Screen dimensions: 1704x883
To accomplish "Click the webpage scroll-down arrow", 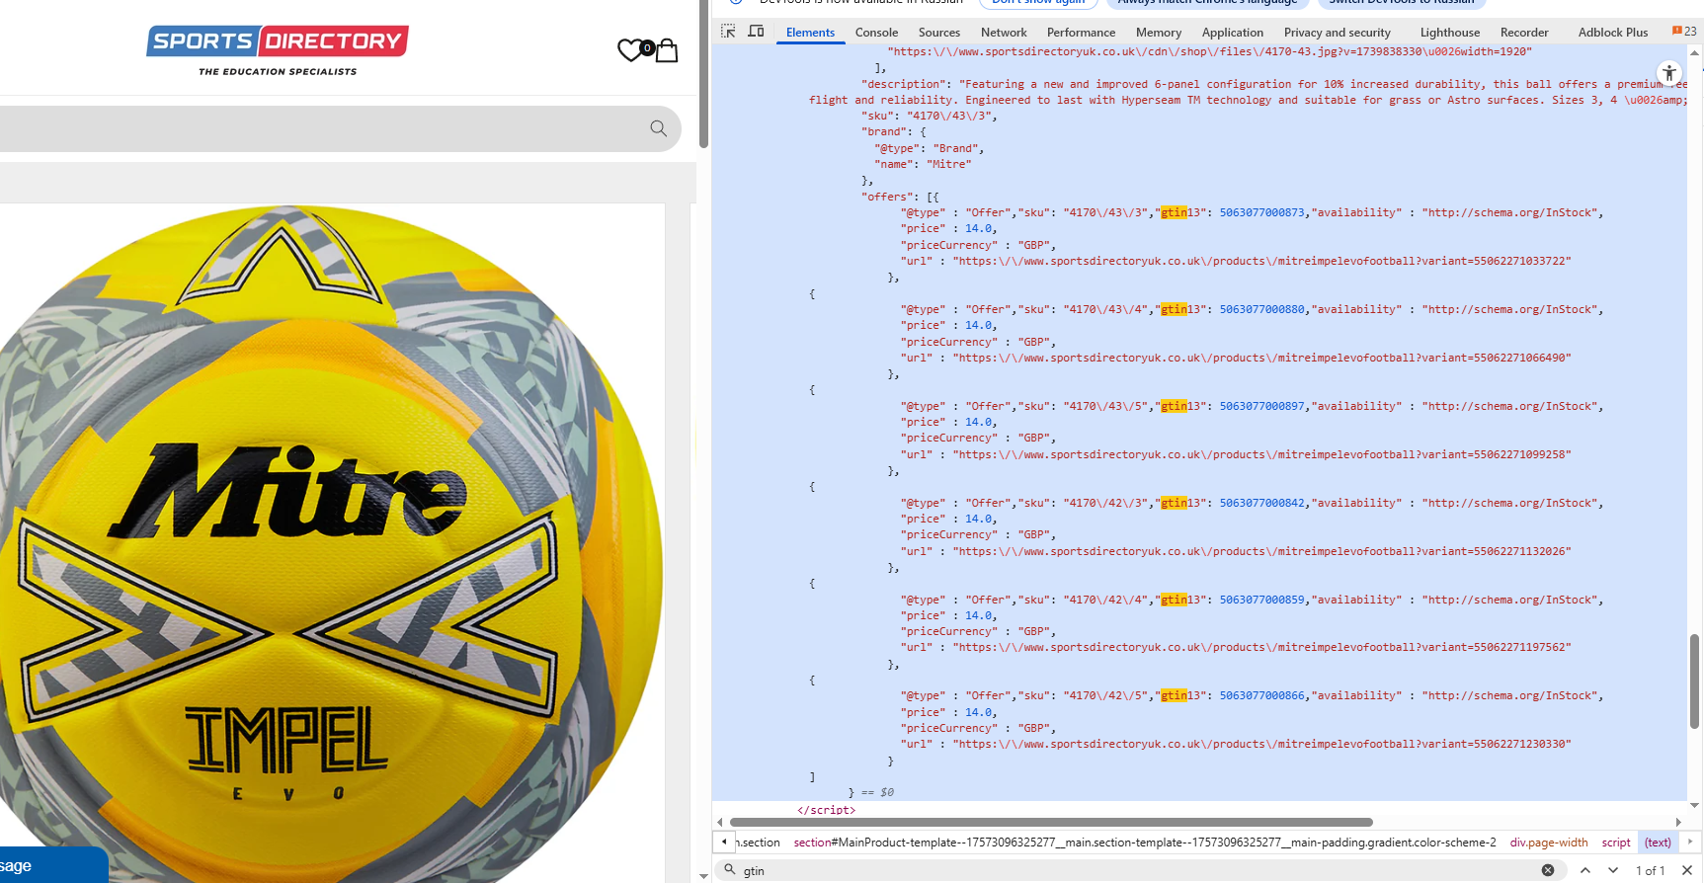I will point(703,875).
